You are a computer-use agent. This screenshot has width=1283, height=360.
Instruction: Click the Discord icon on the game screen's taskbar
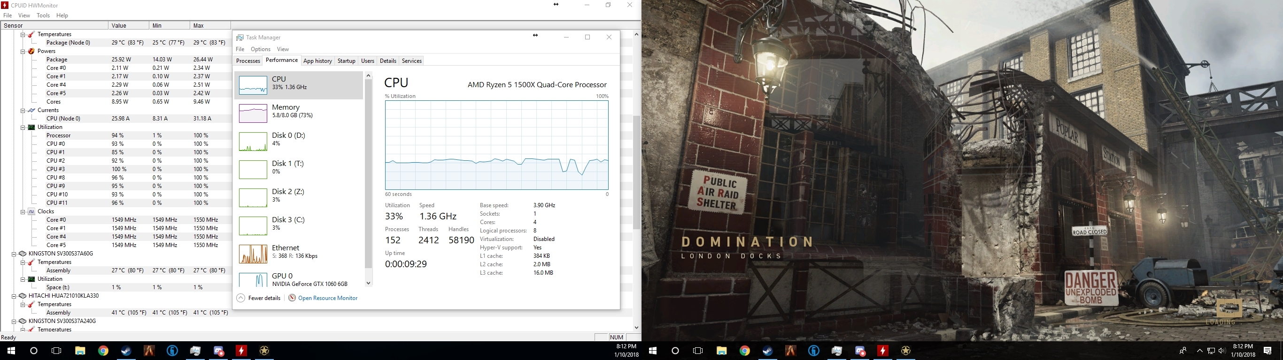click(860, 351)
